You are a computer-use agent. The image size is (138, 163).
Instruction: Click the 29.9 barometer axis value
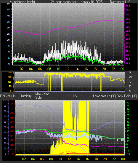pos(128,19)
